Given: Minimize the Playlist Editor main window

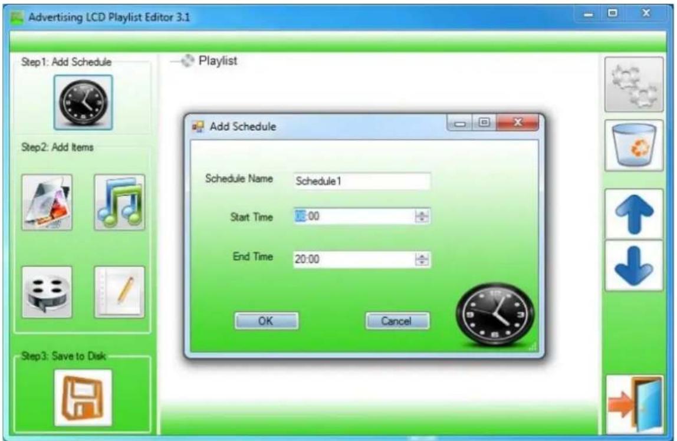Looking at the screenshot, I should [x=589, y=14].
